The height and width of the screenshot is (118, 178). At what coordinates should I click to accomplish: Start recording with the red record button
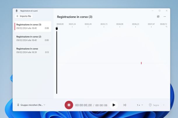69,105
